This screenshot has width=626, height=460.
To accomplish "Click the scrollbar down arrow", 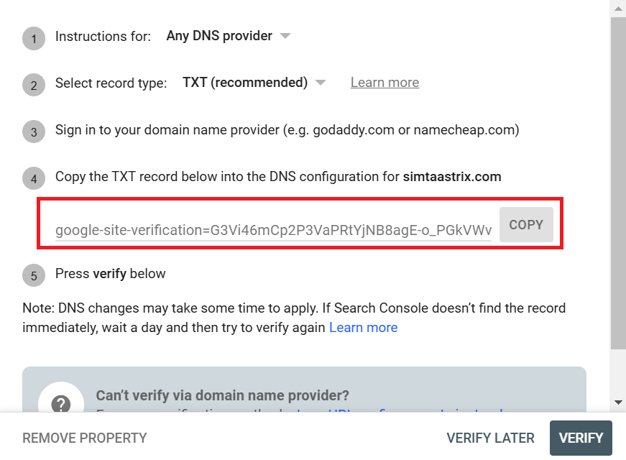I will (x=617, y=402).
